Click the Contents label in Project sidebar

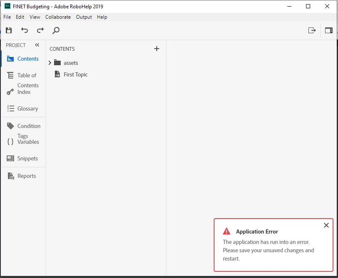28,59
